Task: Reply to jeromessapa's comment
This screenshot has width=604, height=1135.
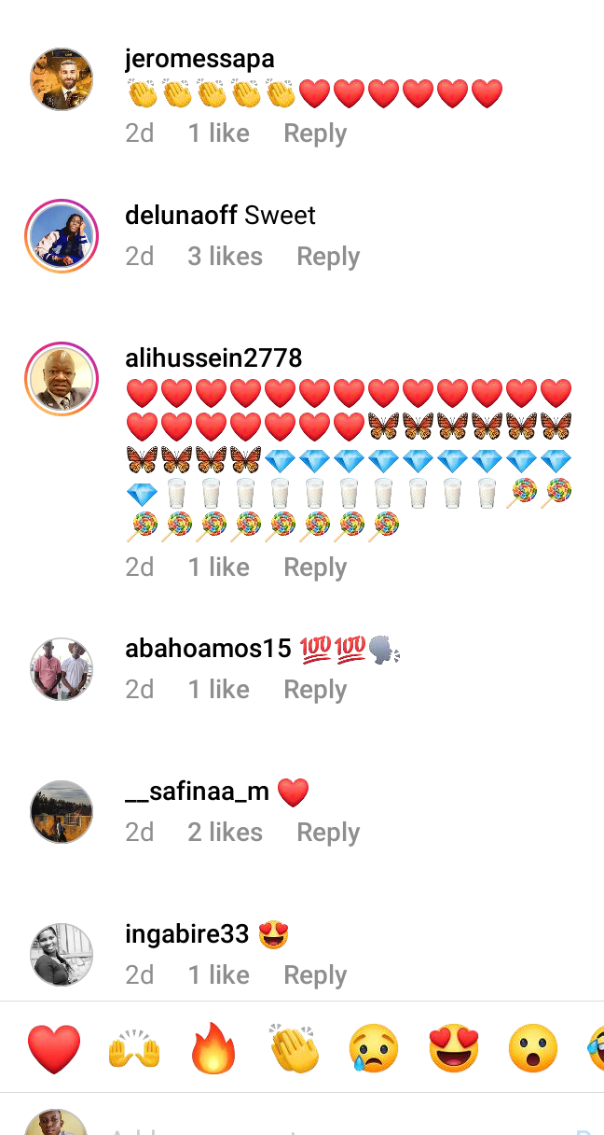Action: point(315,133)
